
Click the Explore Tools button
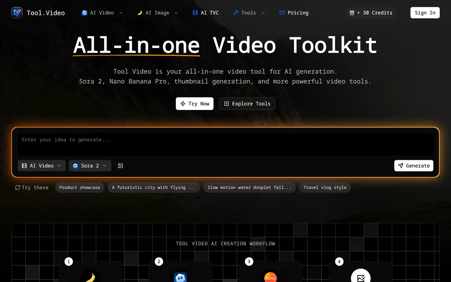pos(247,104)
